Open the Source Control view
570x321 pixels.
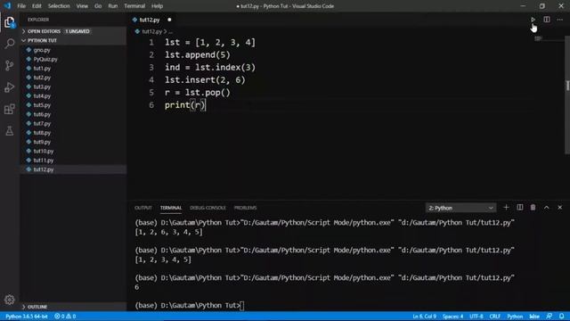click(10, 65)
